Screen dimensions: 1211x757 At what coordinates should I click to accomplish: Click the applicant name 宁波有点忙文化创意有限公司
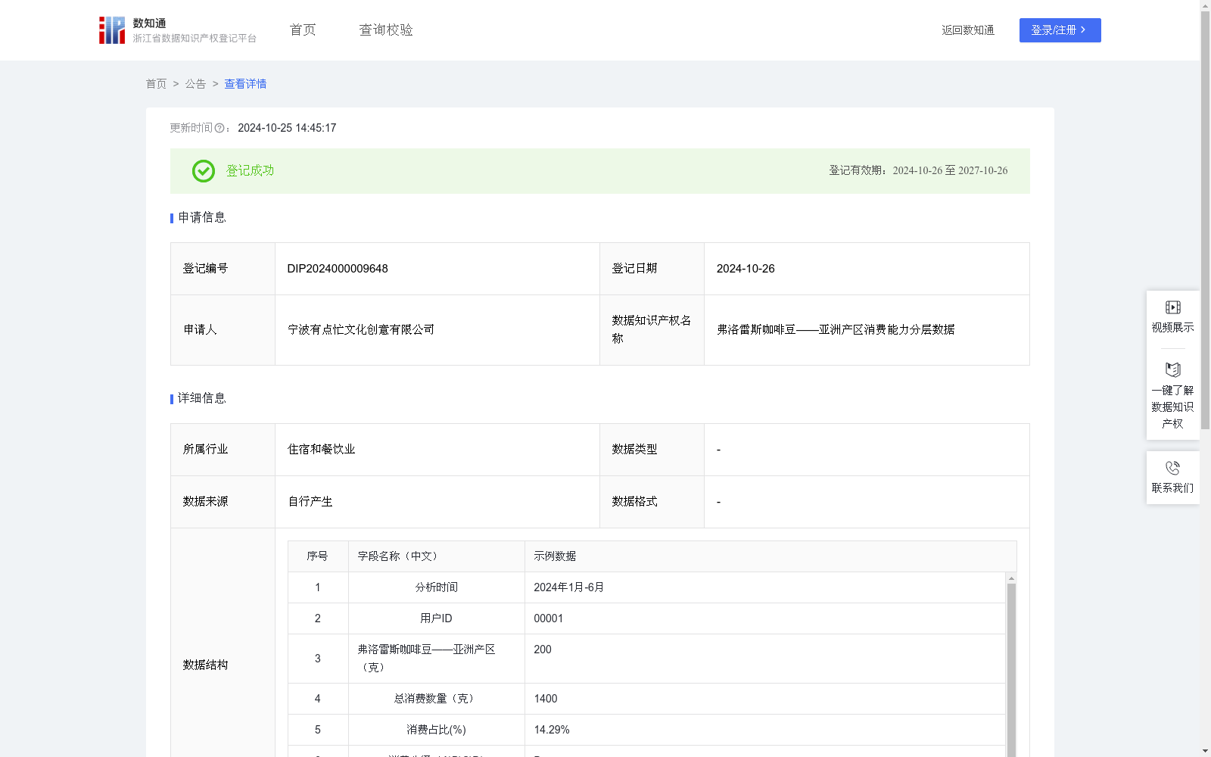pyautogui.click(x=361, y=330)
